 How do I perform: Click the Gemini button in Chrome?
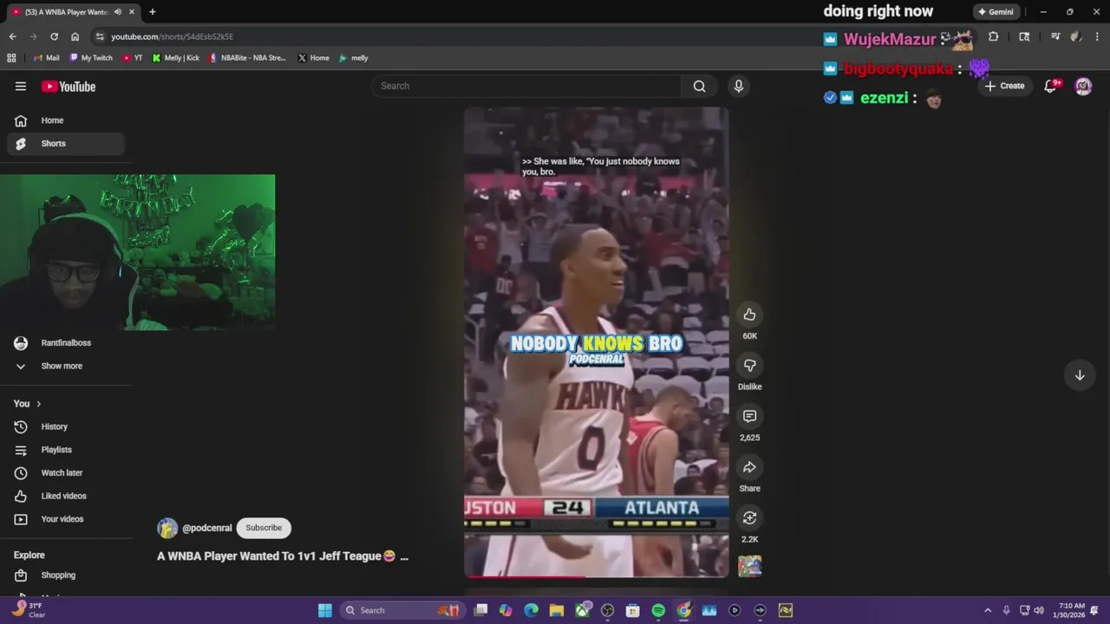pos(995,12)
